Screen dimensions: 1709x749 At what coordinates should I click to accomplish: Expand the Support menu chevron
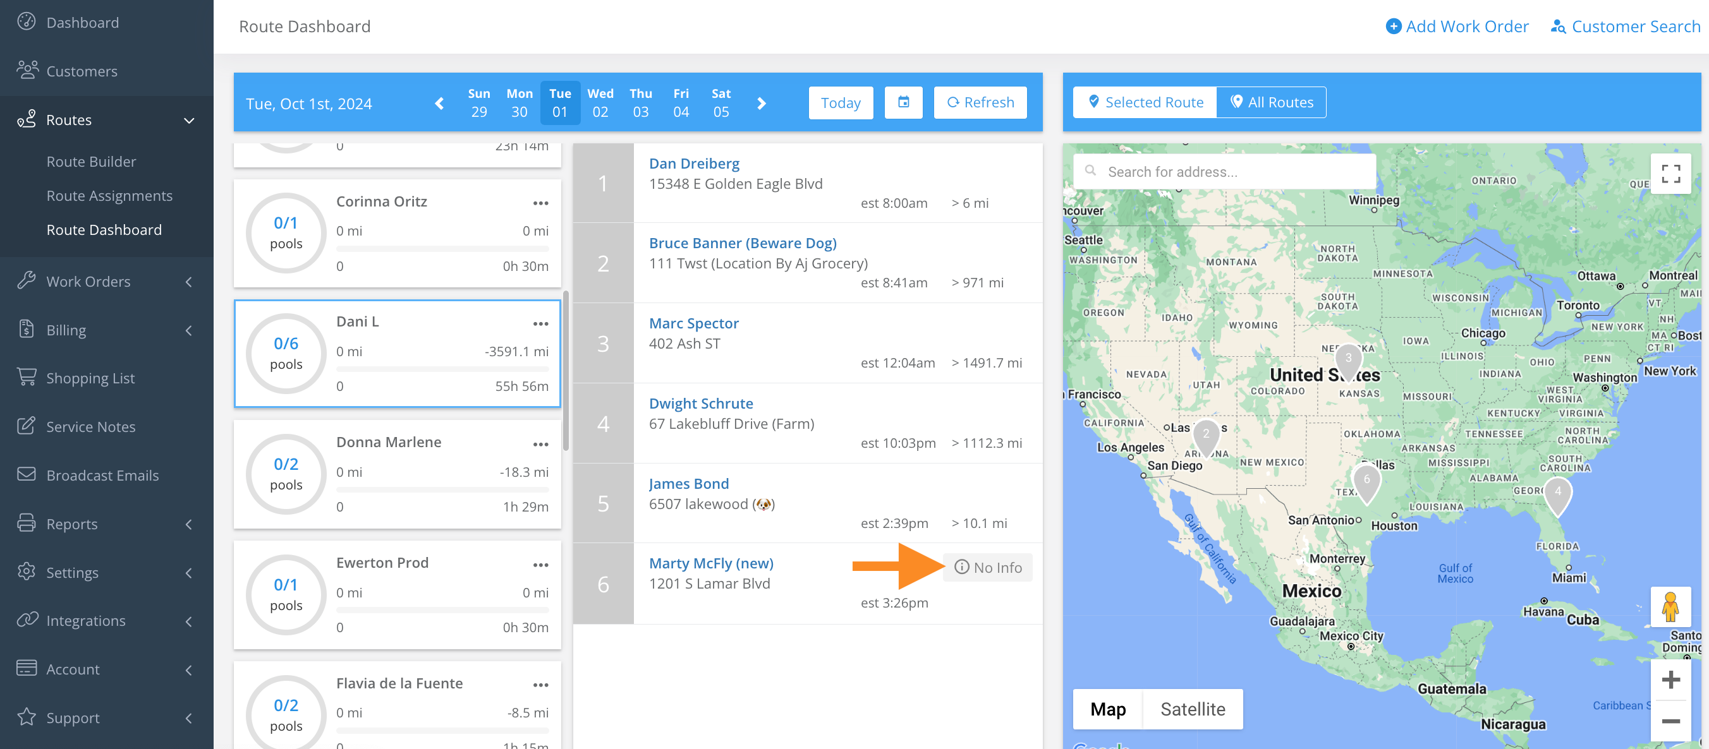[x=189, y=717]
